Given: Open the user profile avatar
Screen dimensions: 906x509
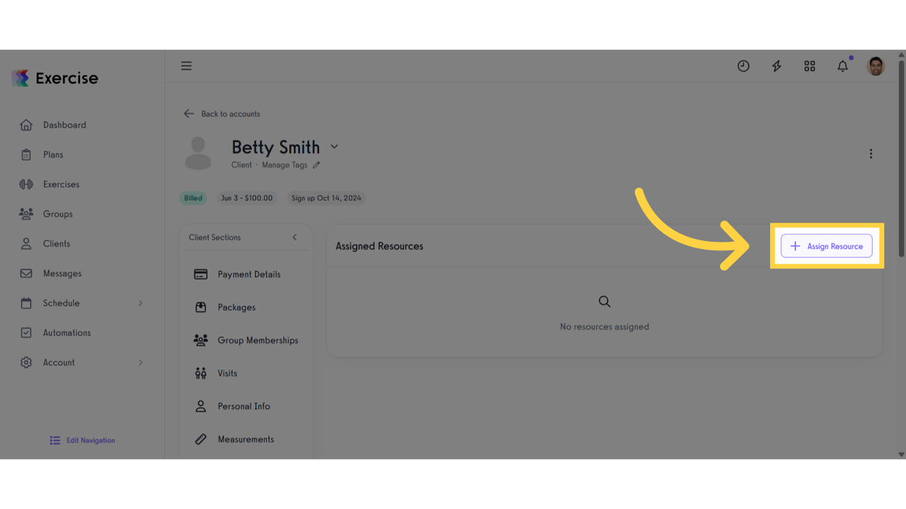Looking at the screenshot, I should (876, 66).
